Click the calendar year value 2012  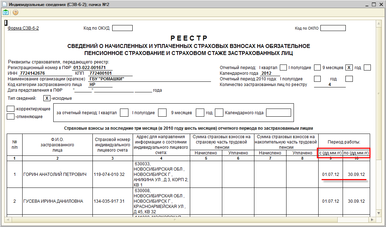point(266,73)
